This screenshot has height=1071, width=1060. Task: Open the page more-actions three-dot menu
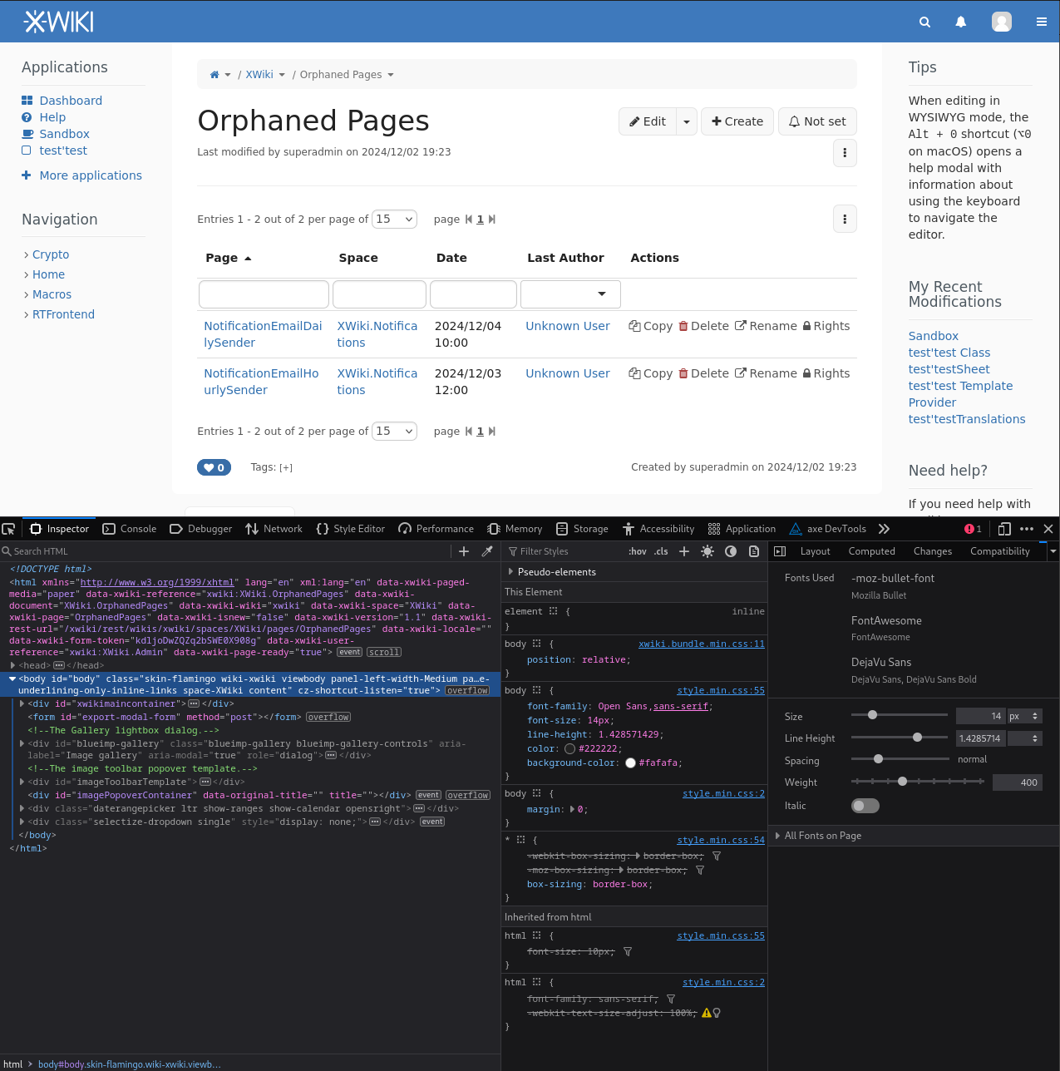click(x=845, y=153)
